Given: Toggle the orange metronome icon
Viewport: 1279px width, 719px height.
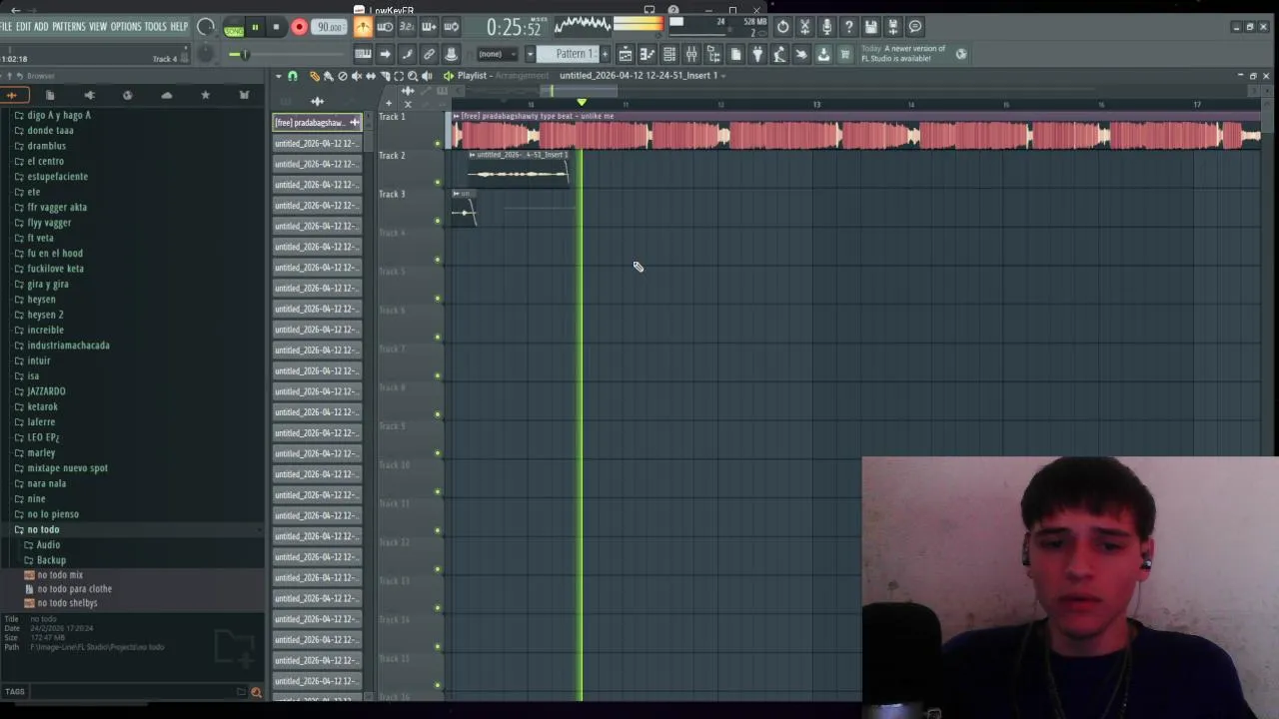Looking at the screenshot, I should coord(363,28).
